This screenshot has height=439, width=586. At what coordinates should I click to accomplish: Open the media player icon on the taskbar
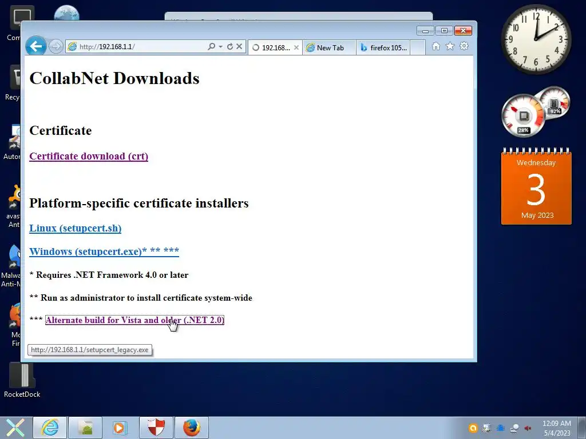(x=120, y=428)
